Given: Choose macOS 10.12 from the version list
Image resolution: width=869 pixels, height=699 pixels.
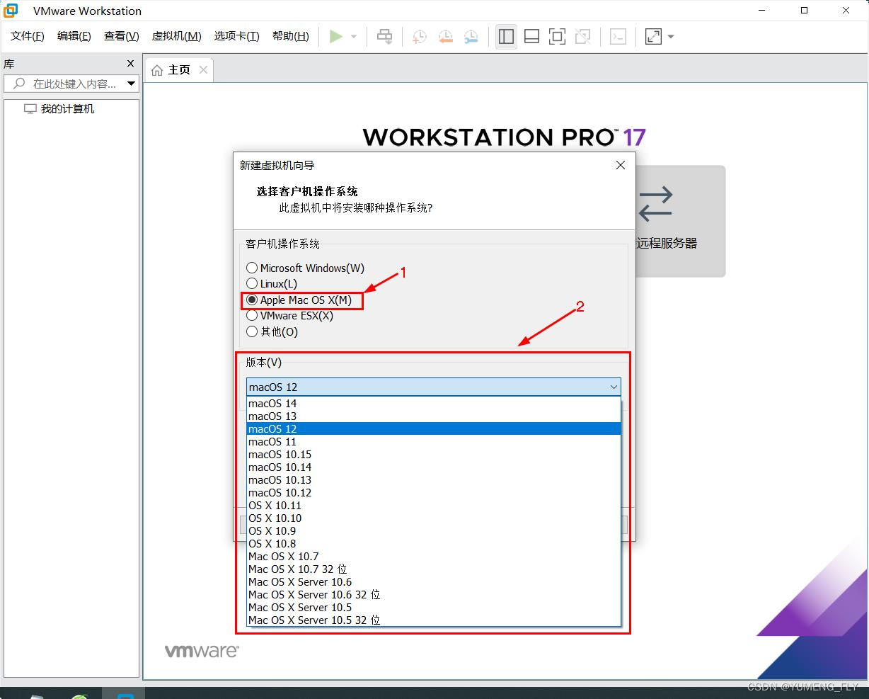Looking at the screenshot, I should coord(433,492).
